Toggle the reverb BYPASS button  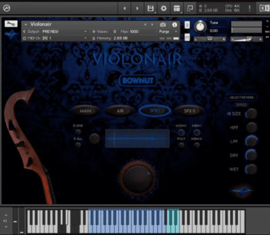(242, 105)
